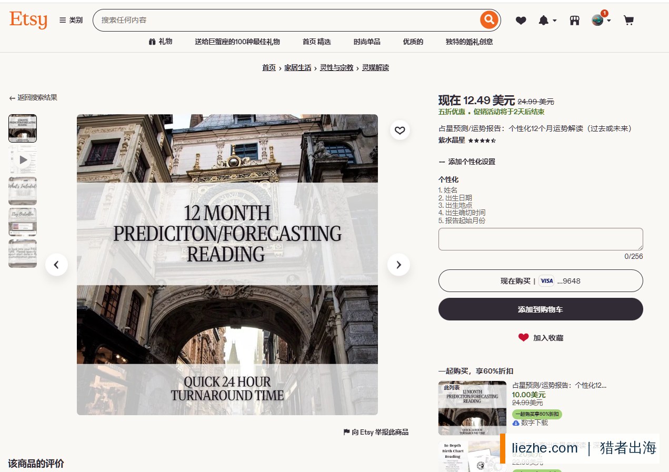The height and width of the screenshot is (472, 669).
Task: Open the shopping cart icon
Action: 628,21
